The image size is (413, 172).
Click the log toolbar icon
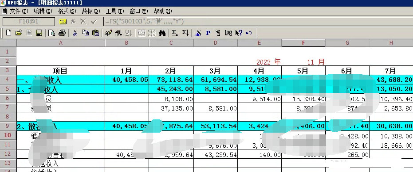click(228, 33)
